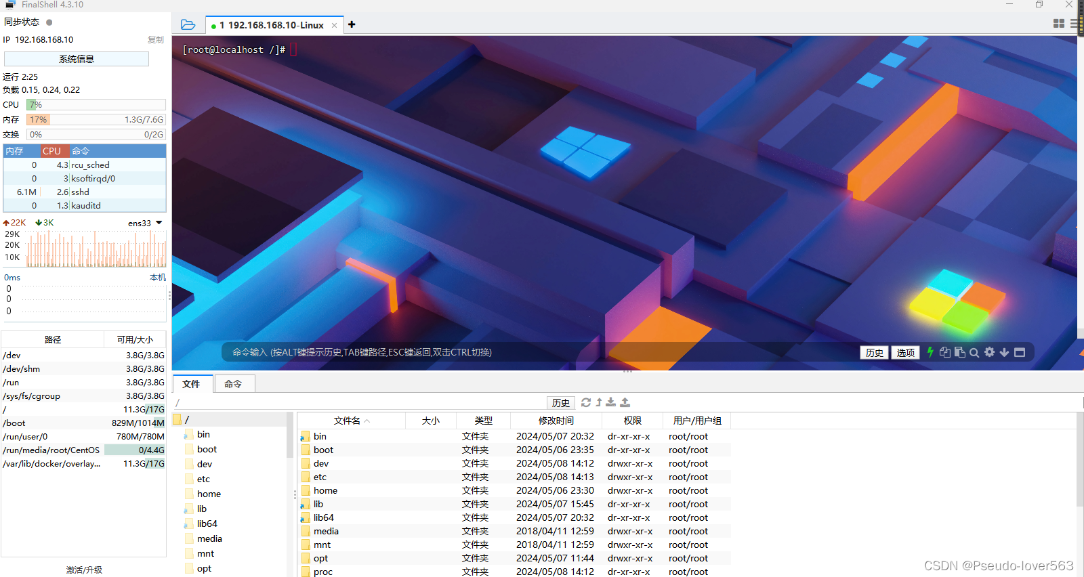Select media folder in directory tree
The image size is (1084, 577).
click(x=209, y=539)
